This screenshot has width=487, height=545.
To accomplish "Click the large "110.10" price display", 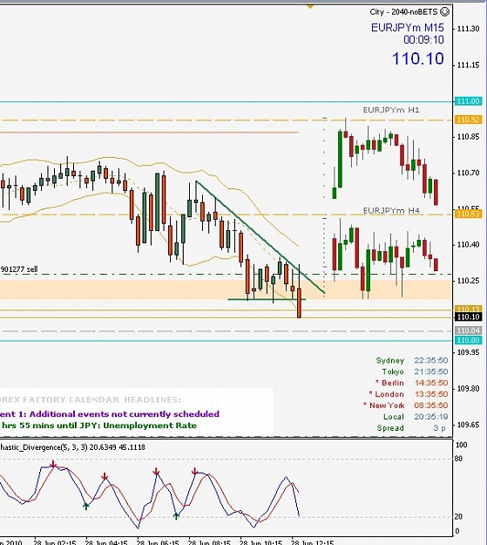I will click(418, 58).
